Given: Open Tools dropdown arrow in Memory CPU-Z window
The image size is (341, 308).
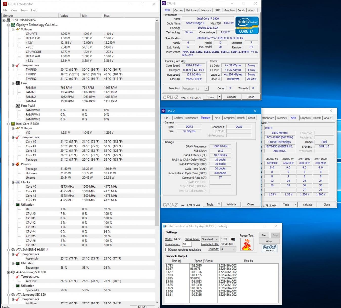Looking at the screenshot, I should (x=219, y=204).
